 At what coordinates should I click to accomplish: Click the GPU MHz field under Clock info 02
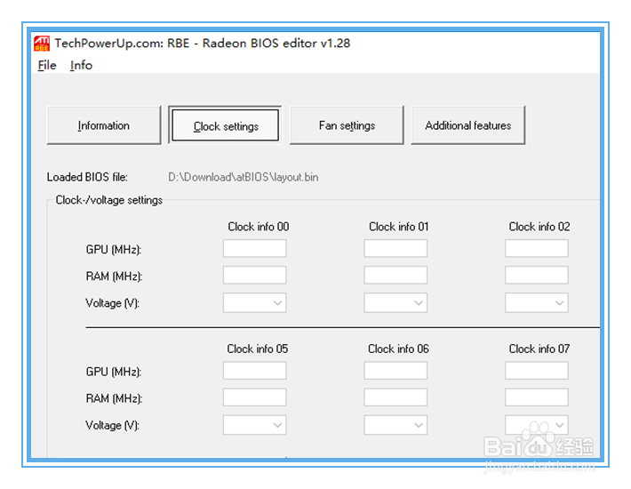point(537,248)
